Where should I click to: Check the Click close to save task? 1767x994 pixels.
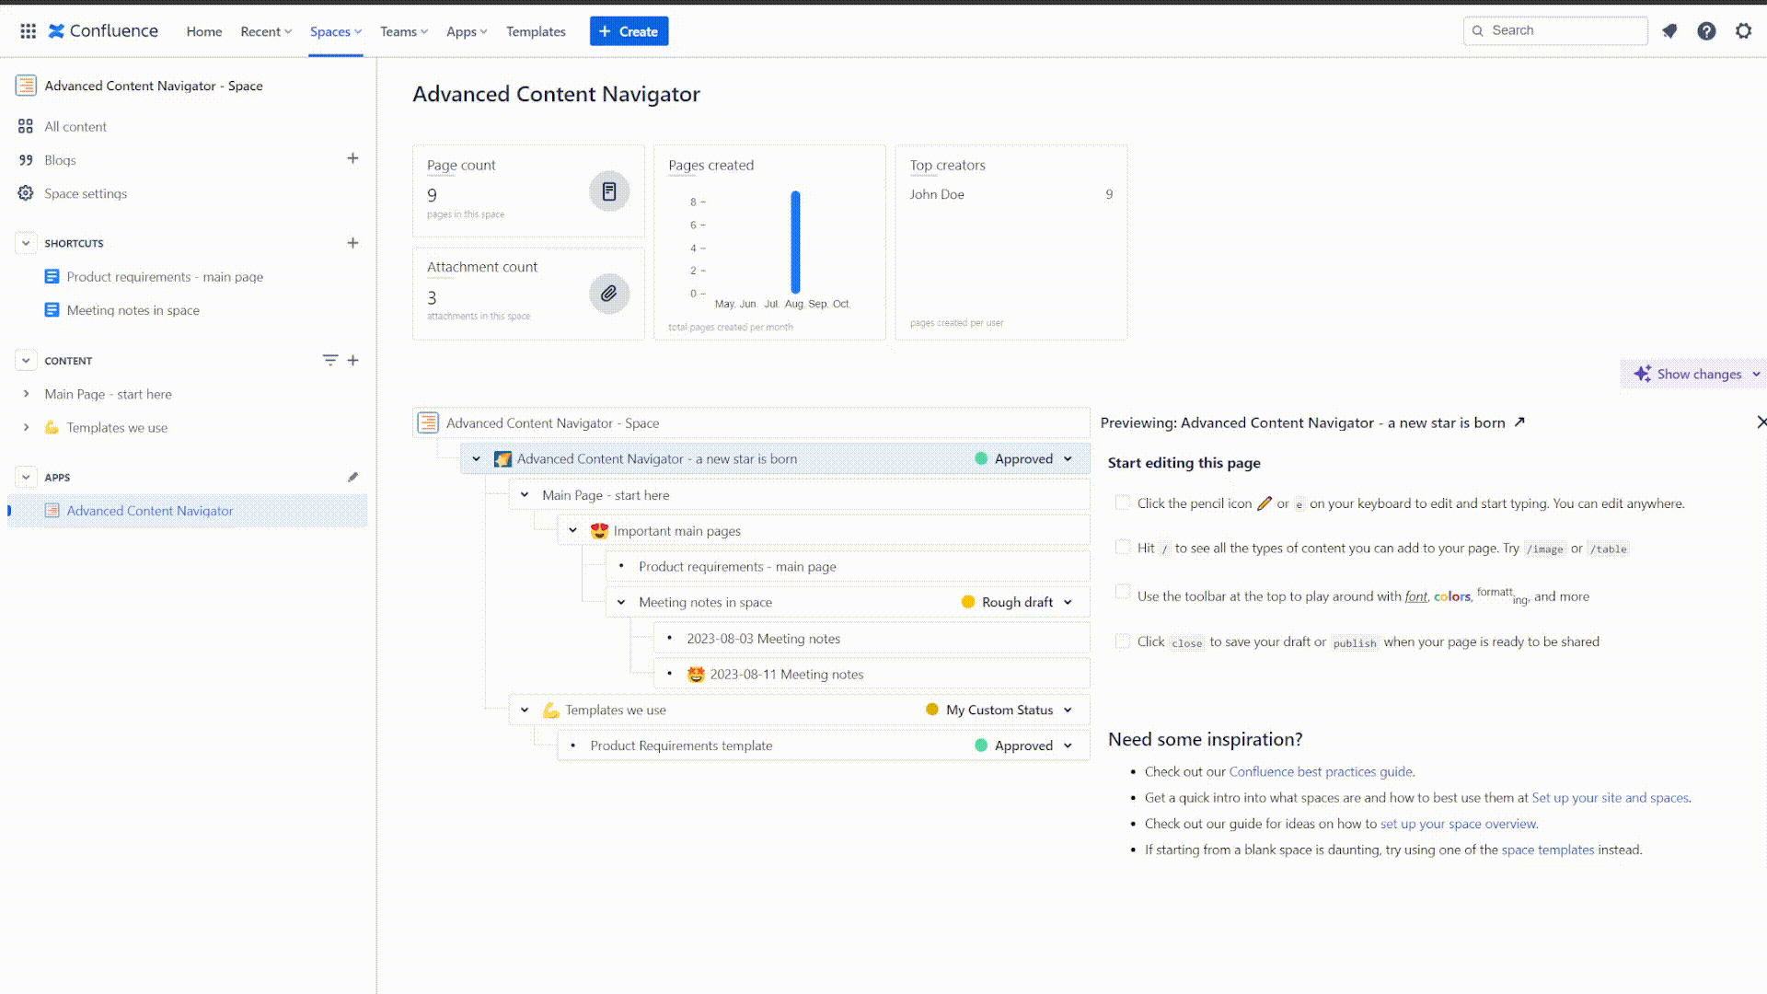[1122, 641]
